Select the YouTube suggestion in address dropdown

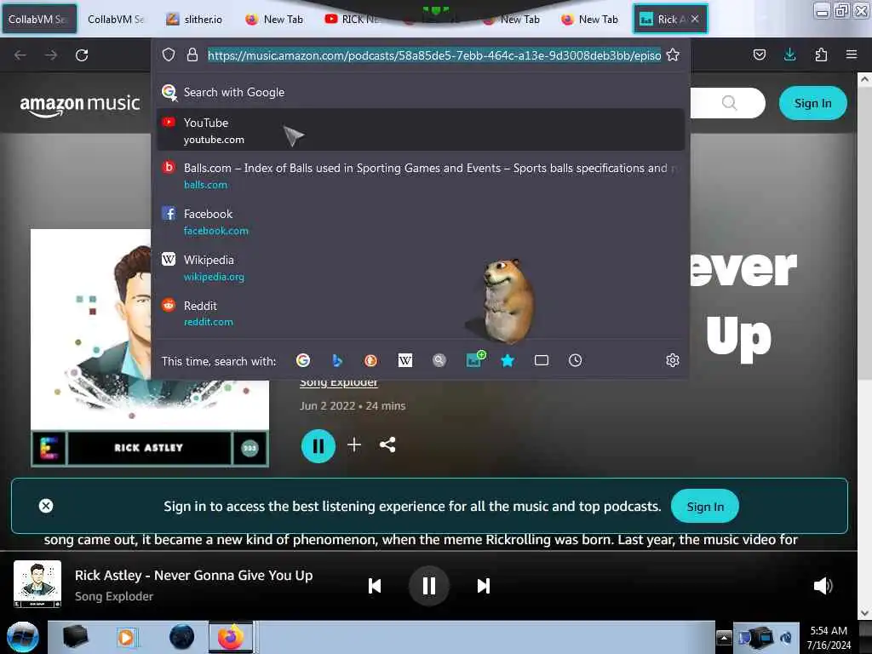(x=421, y=129)
